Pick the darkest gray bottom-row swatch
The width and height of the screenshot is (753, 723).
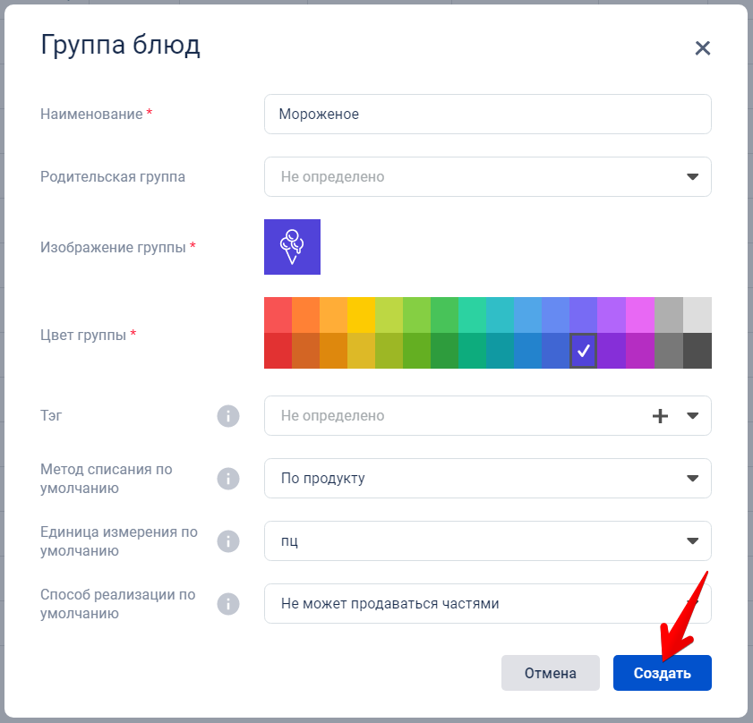click(x=697, y=351)
